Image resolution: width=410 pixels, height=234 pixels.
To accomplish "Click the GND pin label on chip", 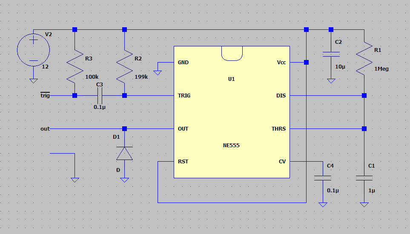I will [183, 63].
